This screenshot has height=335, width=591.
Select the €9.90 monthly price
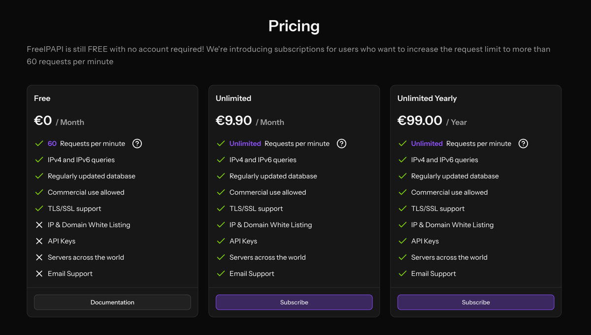pyautogui.click(x=234, y=121)
